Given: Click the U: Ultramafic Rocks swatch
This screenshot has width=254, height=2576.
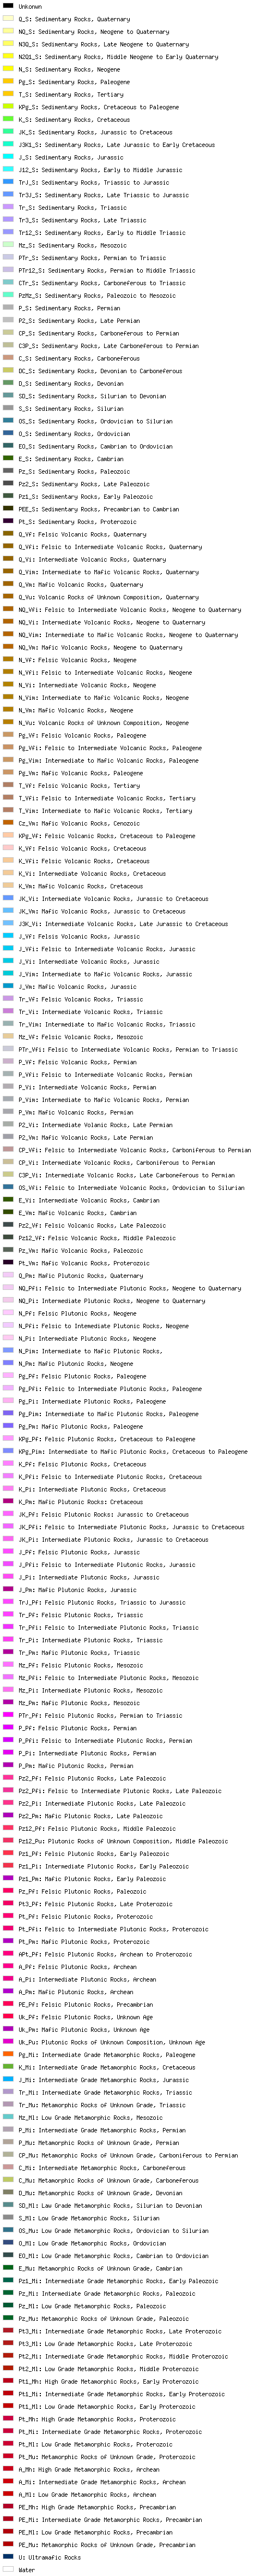Looking at the screenshot, I should coord(8,2557).
